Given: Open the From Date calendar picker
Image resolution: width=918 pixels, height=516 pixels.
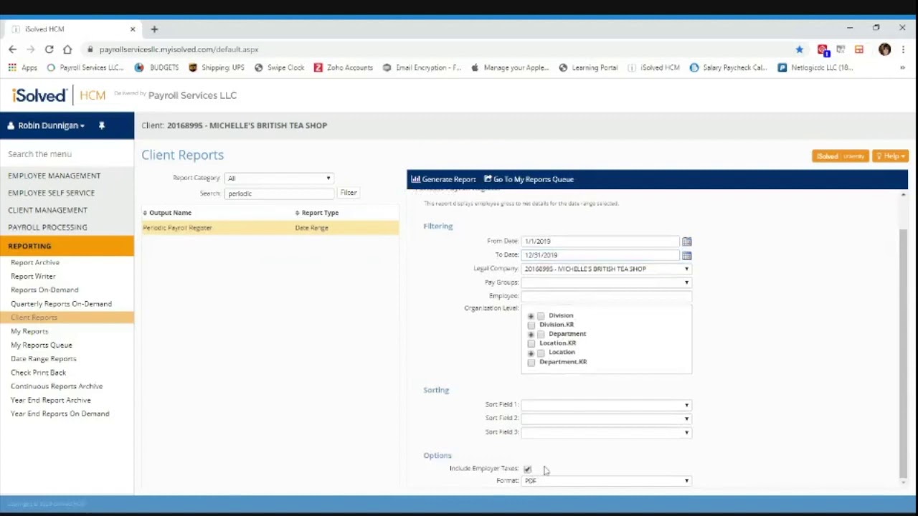Looking at the screenshot, I should pyautogui.click(x=686, y=242).
